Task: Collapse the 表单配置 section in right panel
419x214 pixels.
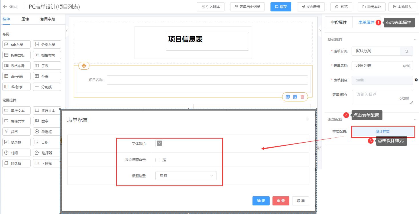Action: coord(415,119)
